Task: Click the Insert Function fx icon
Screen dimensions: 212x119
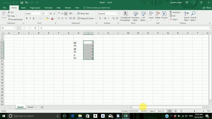Action: tap(35, 28)
